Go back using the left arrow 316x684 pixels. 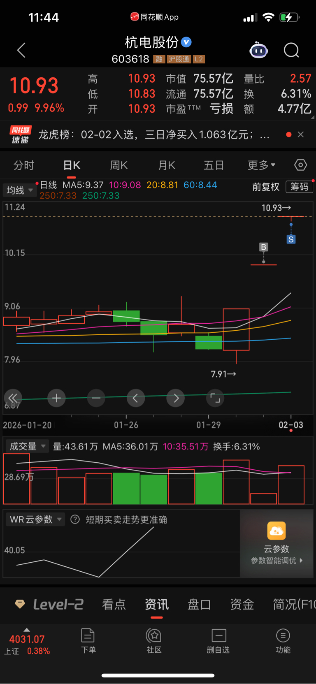[21, 50]
